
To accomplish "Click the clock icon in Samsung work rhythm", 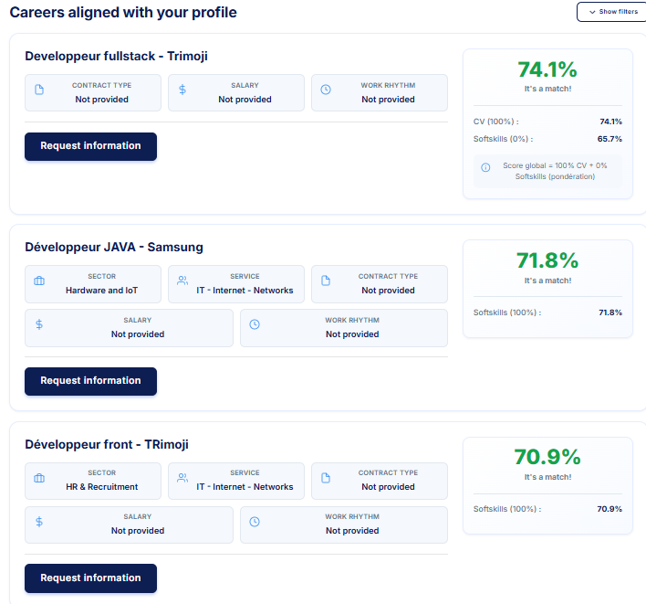I will (x=255, y=324).
